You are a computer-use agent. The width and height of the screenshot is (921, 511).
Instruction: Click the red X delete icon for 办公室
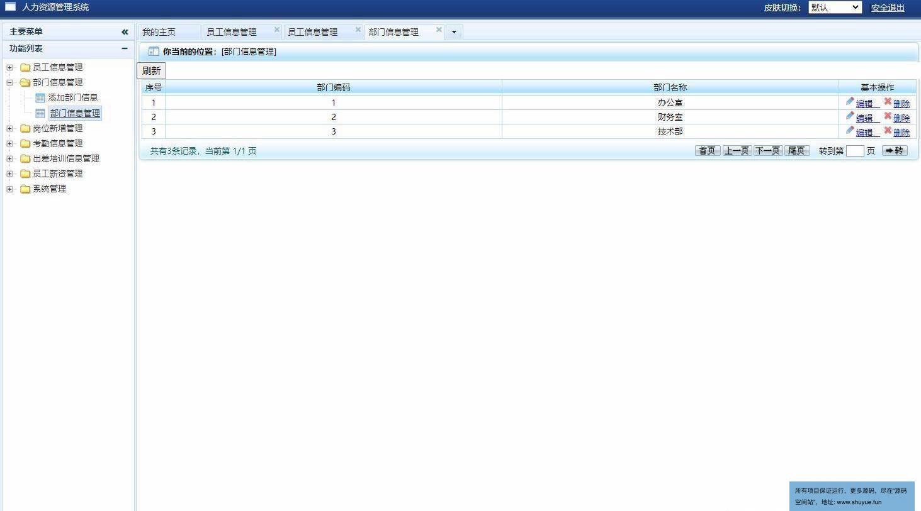(888, 101)
